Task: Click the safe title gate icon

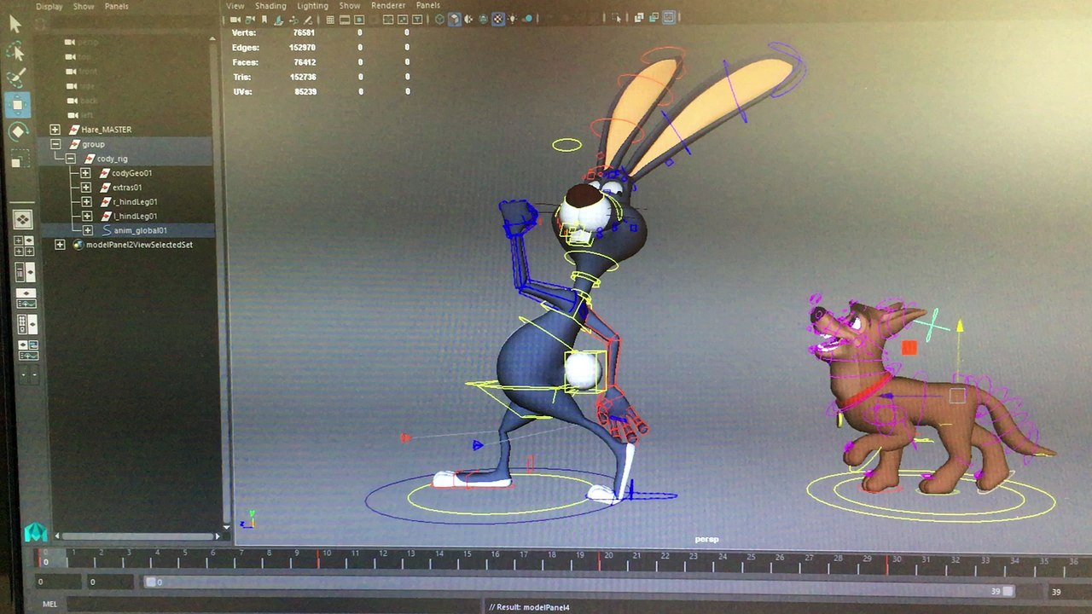Action: tap(418, 19)
